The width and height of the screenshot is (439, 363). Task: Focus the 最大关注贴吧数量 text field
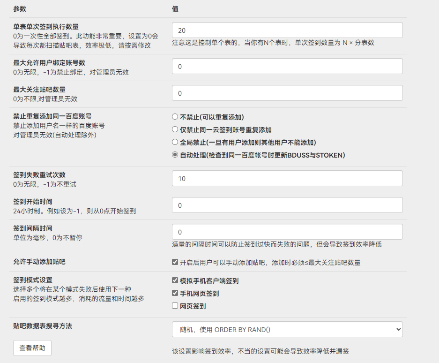[287, 93]
